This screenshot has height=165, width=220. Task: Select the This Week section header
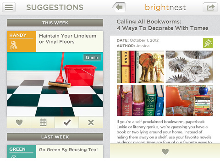(55, 23)
